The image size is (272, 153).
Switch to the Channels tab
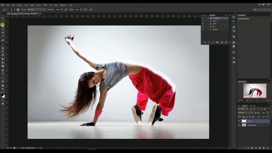pos(252,106)
